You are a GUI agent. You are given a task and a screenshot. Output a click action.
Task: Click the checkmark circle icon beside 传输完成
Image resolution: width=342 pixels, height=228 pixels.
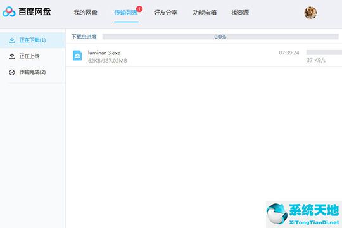click(x=12, y=72)
